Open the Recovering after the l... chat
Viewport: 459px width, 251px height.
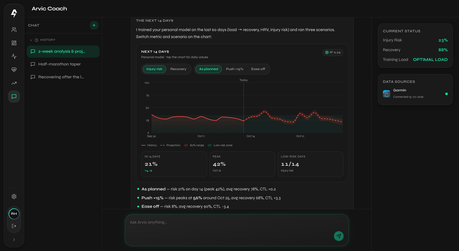[63, 77]
